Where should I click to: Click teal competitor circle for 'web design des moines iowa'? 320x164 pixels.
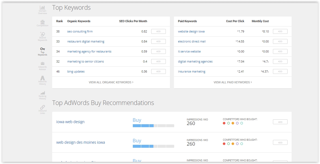click(x=242, y=144)
